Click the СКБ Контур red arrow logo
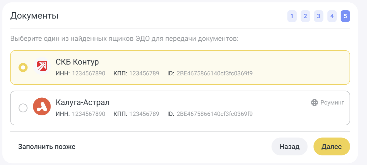This screenshot has width=367, height=165. tap(42, 66)
